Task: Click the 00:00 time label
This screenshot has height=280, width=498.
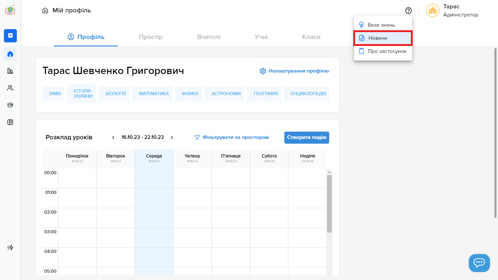Action: (50, 173)
